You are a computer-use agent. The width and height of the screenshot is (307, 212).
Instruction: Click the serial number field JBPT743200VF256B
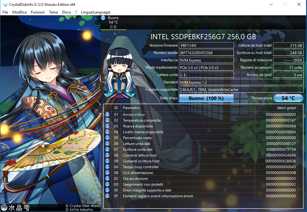tap(206, 53)
